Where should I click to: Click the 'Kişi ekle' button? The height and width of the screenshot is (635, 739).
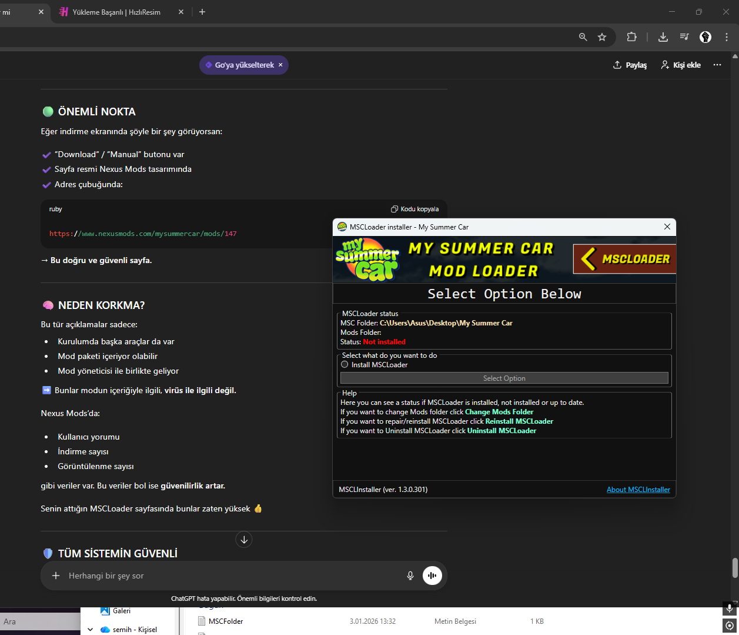tap(681, 65)
